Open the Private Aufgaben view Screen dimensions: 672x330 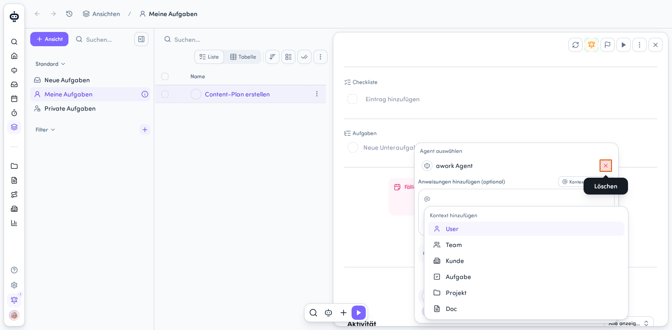(x=90, y=108)
